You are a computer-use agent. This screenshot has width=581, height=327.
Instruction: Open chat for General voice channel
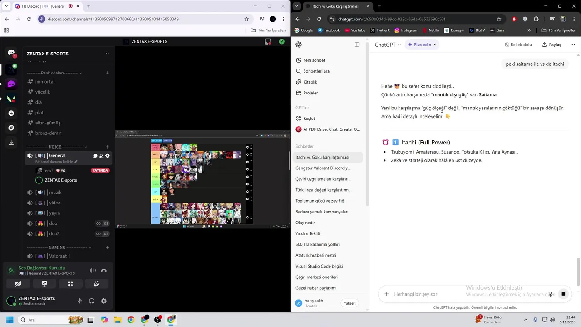(95, 156)
